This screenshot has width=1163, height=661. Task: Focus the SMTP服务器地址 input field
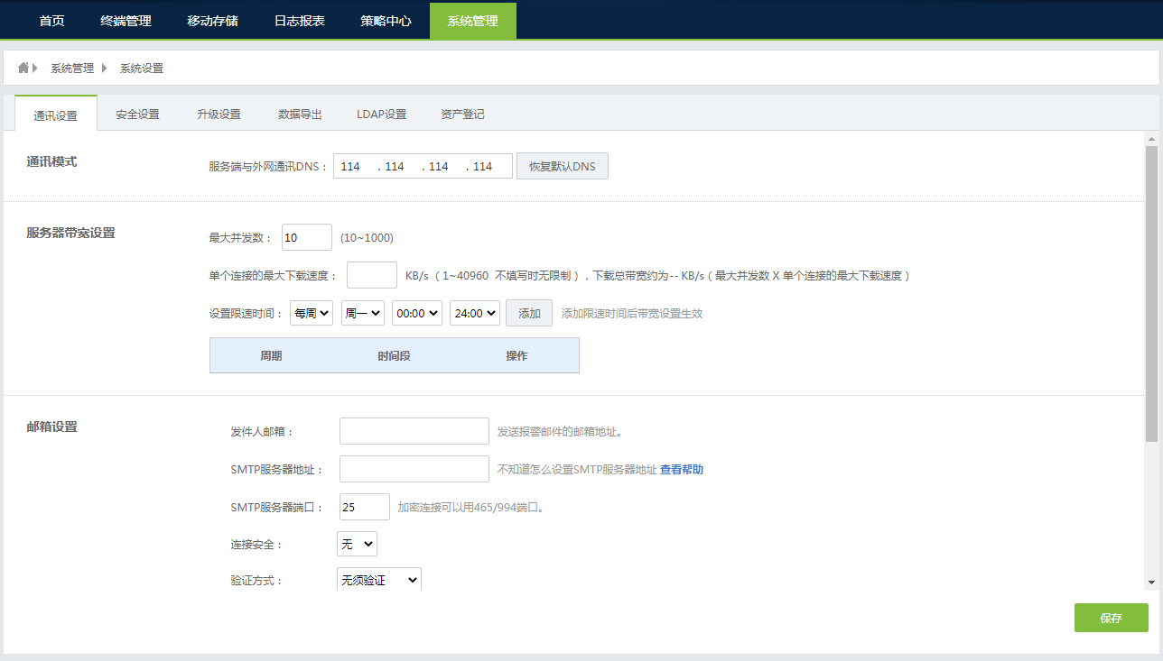tap(414, 469)
